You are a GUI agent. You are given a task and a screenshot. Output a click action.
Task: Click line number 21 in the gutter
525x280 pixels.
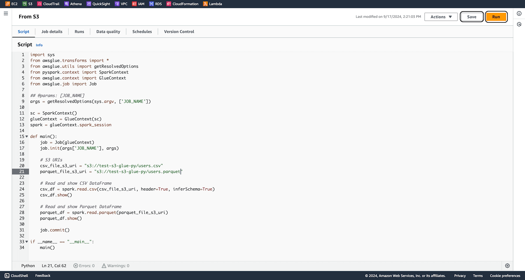pyautogui.click(x=22, y=172)
